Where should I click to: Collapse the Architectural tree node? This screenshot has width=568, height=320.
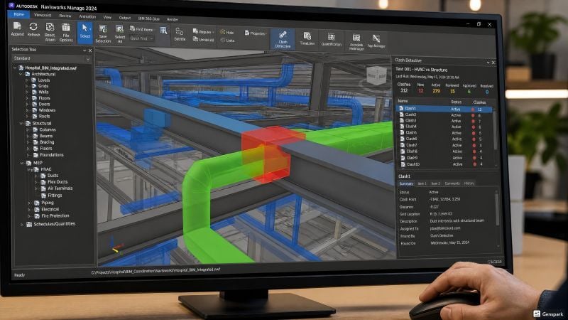pyautogui.click(x=21, y=74)
